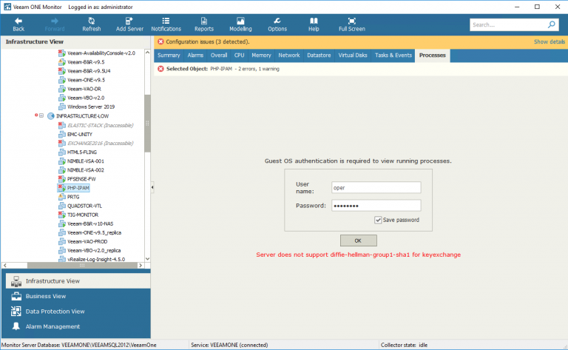Viewport: 568px width, 350px height.
Task: Select EMC-UNITY VM icon
Action: click(x=62, y=135)
